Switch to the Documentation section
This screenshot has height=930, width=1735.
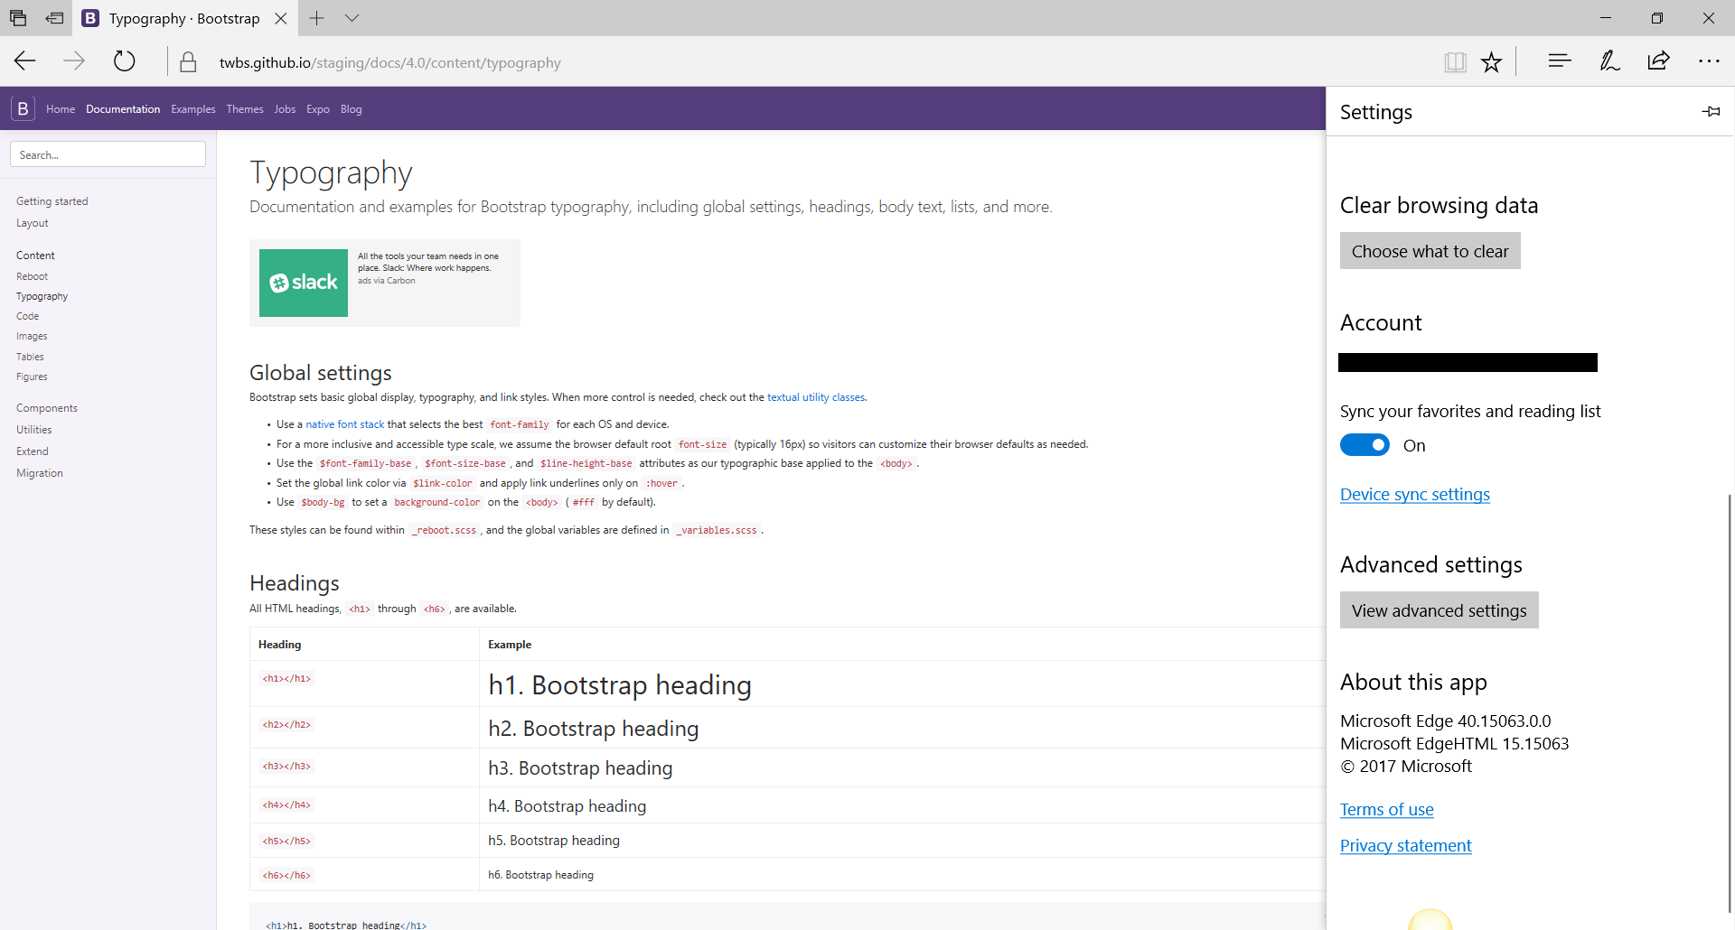pos(122,108)
